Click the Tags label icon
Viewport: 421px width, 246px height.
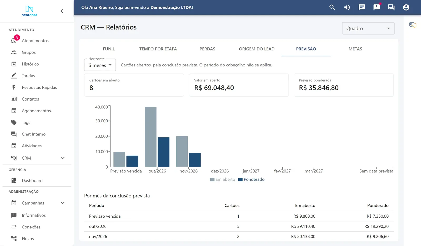pos(14,122)
